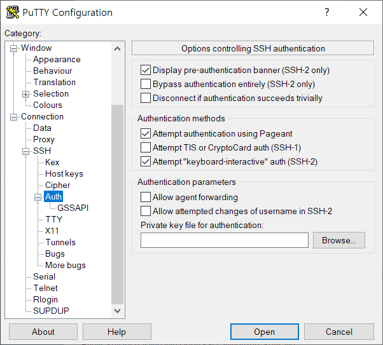Open the X11 category

tap(52, 231)
